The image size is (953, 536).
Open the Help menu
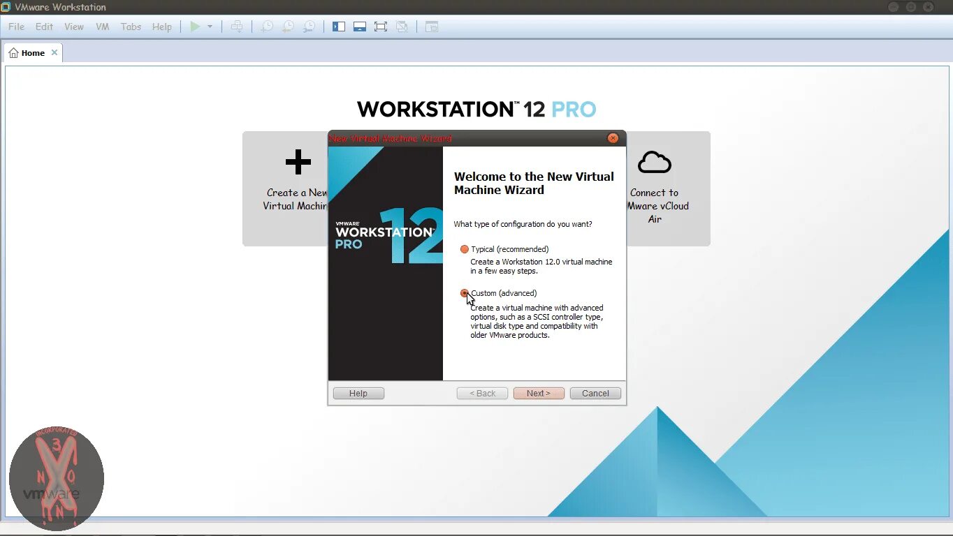point(162,27)
